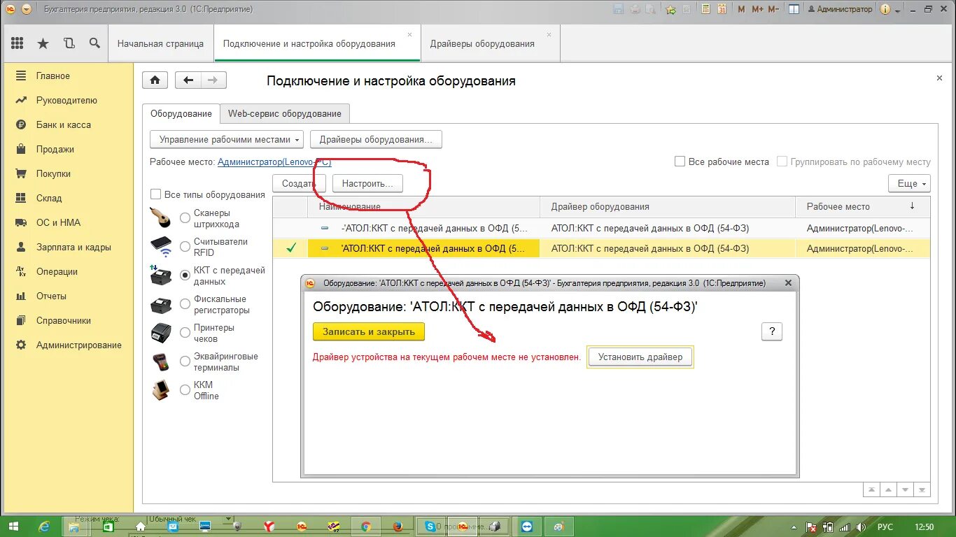Select the 'Оборудование' tab

pos(181,113)
